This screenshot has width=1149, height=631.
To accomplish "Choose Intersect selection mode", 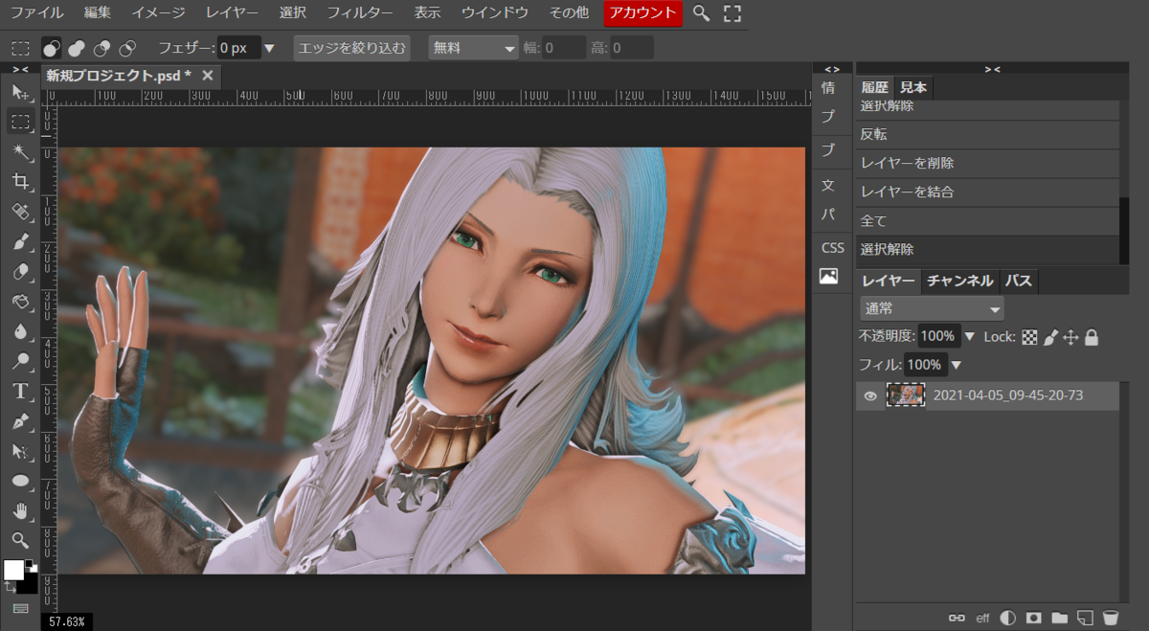I will [x=126, y=48].
